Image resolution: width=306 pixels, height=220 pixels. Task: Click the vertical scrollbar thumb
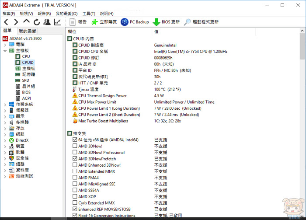click(302, 46)
